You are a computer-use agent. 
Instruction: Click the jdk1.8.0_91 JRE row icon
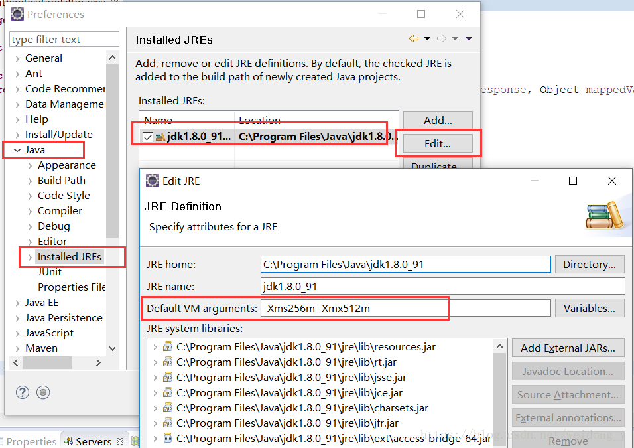click(x=160, y=137)
